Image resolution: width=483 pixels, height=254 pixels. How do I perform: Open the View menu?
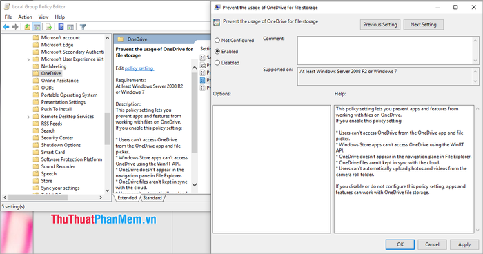pyautogui.click(x=43, y=17)
